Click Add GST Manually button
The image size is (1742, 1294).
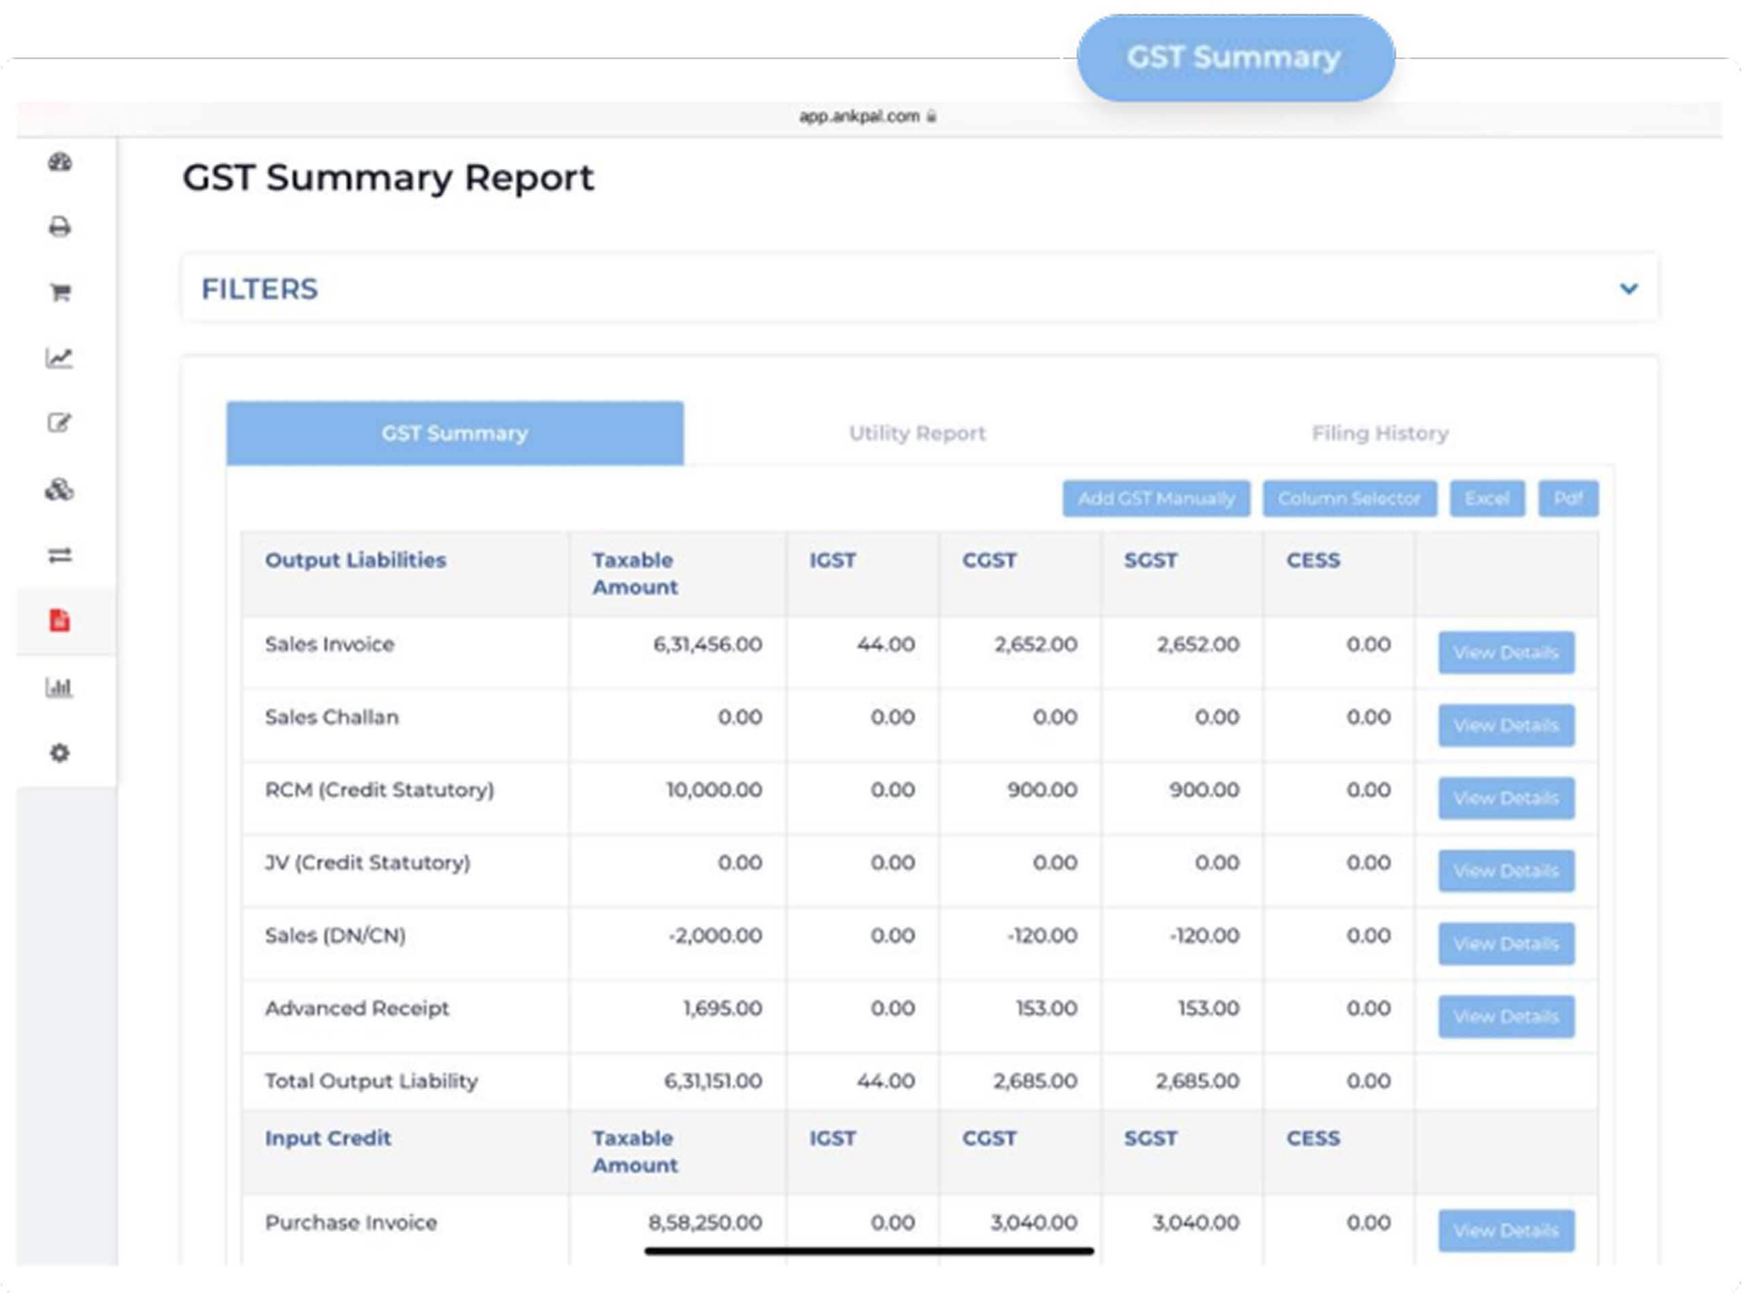point(1156,499)
